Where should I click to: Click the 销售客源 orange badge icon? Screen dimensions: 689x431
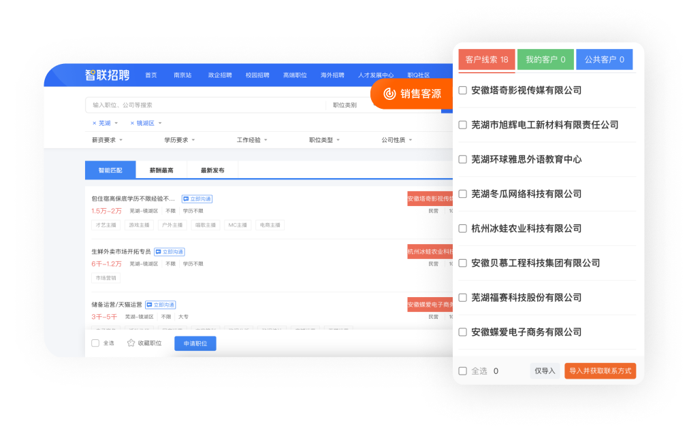click(389, 94)
